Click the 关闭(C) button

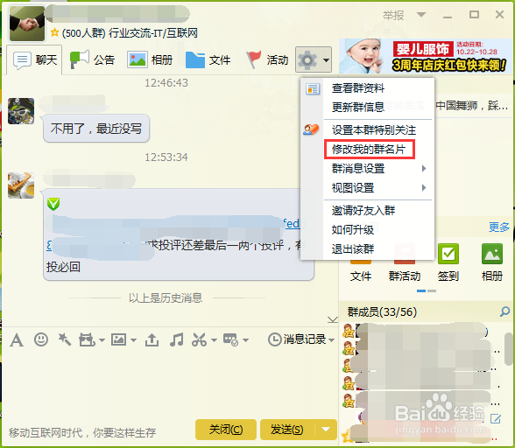click(x=226, y=430)
